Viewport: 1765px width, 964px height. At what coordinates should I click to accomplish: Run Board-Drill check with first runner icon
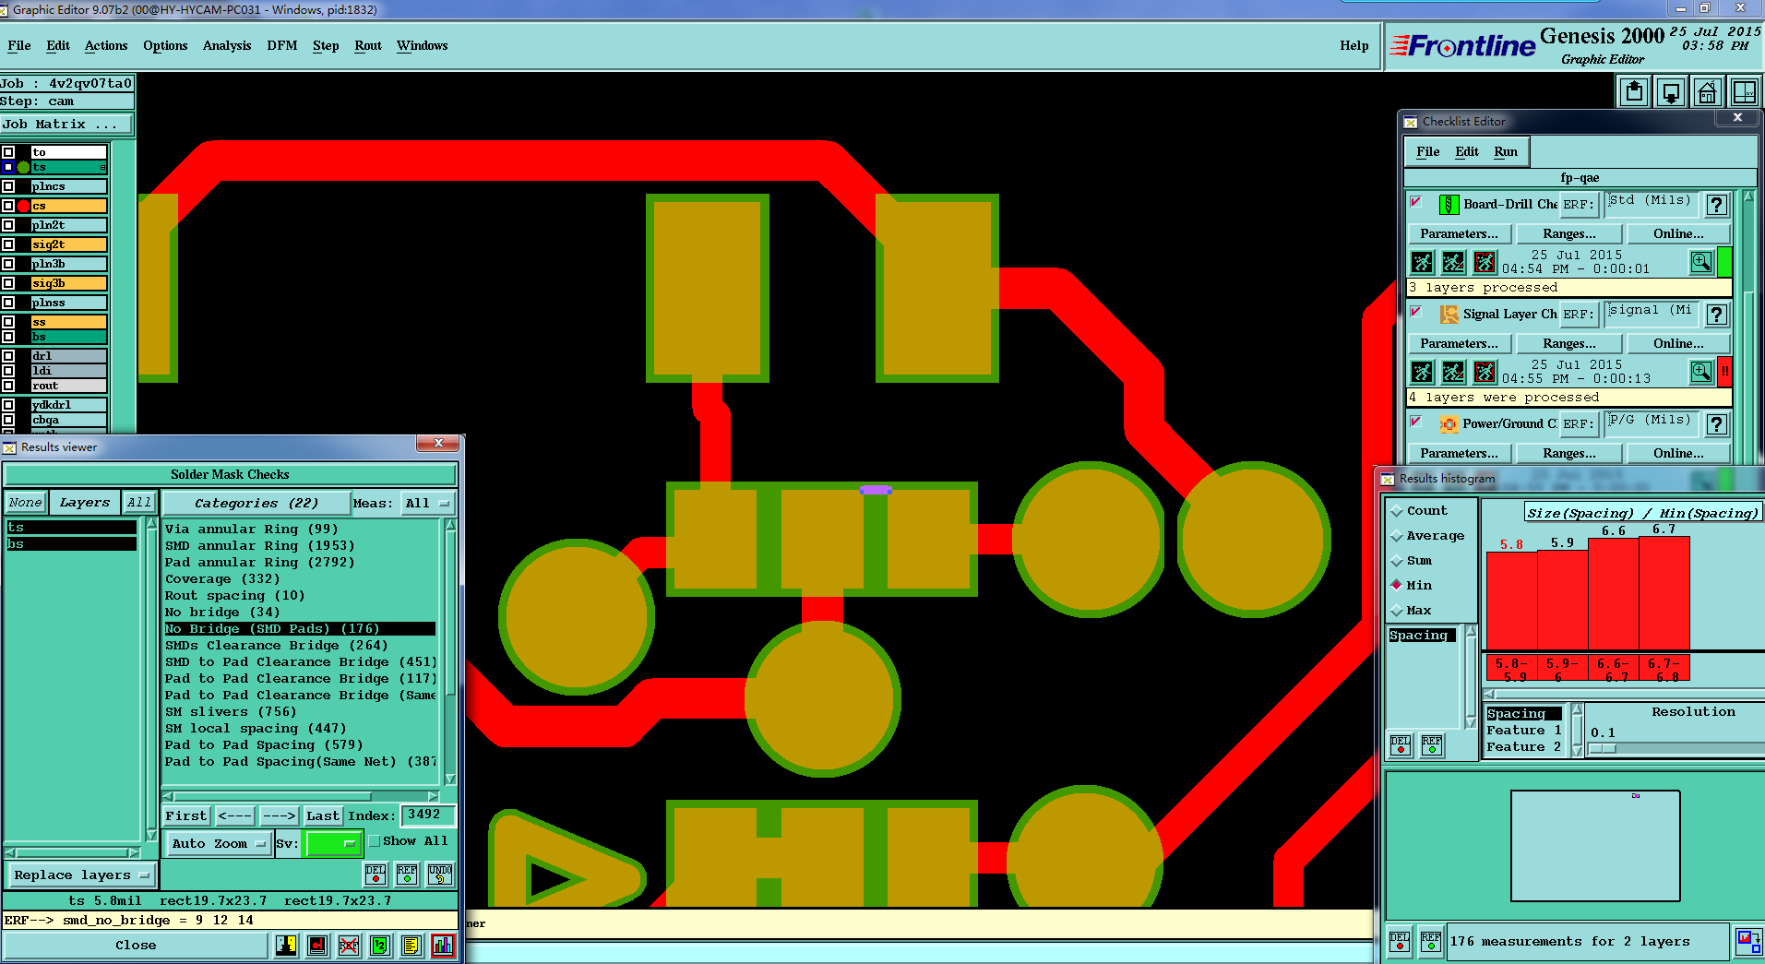point(1422,263)
